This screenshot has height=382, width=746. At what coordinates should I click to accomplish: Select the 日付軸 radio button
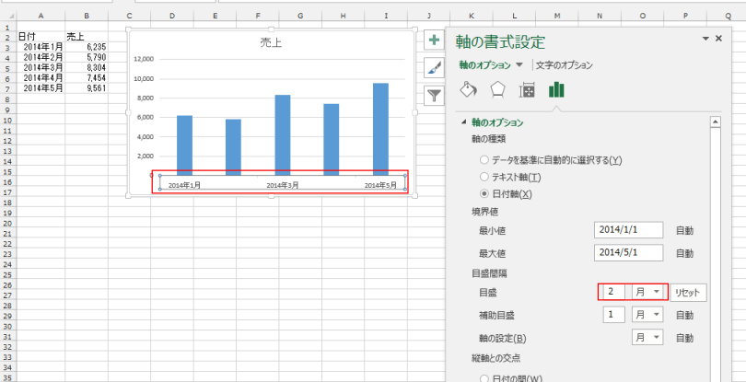tap(484, 193)
